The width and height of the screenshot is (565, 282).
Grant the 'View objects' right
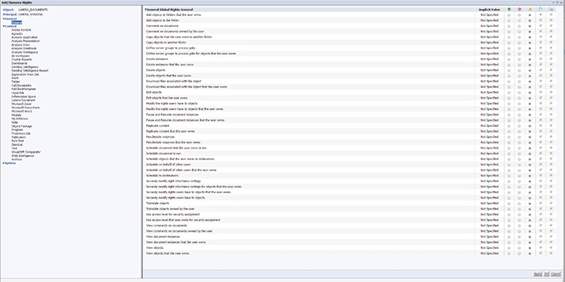tap(508, 248)
